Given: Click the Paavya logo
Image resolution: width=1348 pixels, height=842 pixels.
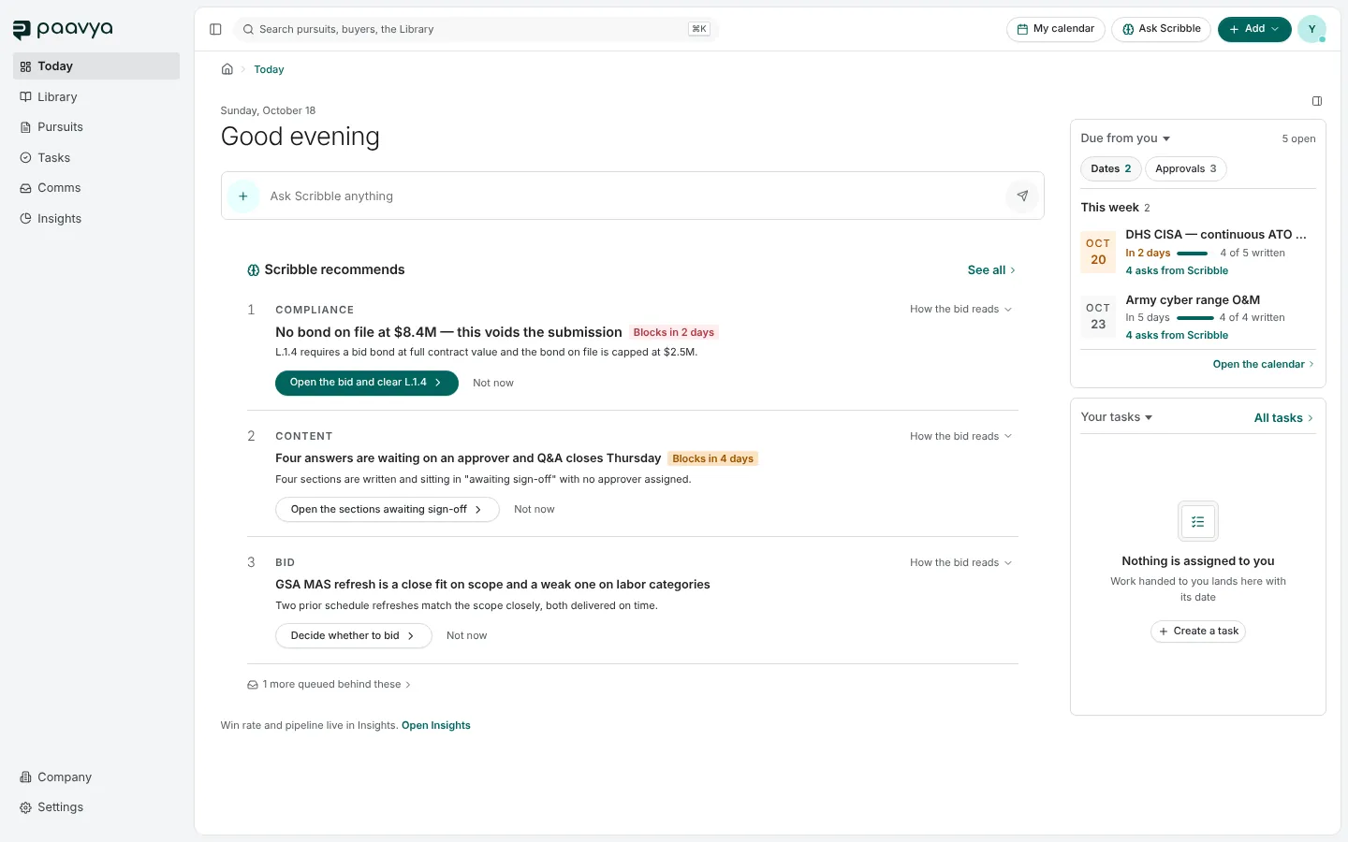Looking at the screenshot, I should tap(63, 30).
